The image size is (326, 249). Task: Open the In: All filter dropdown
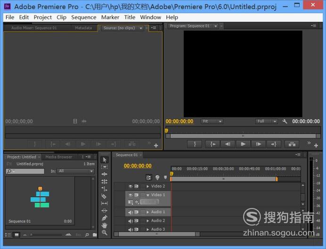[76, 171]
